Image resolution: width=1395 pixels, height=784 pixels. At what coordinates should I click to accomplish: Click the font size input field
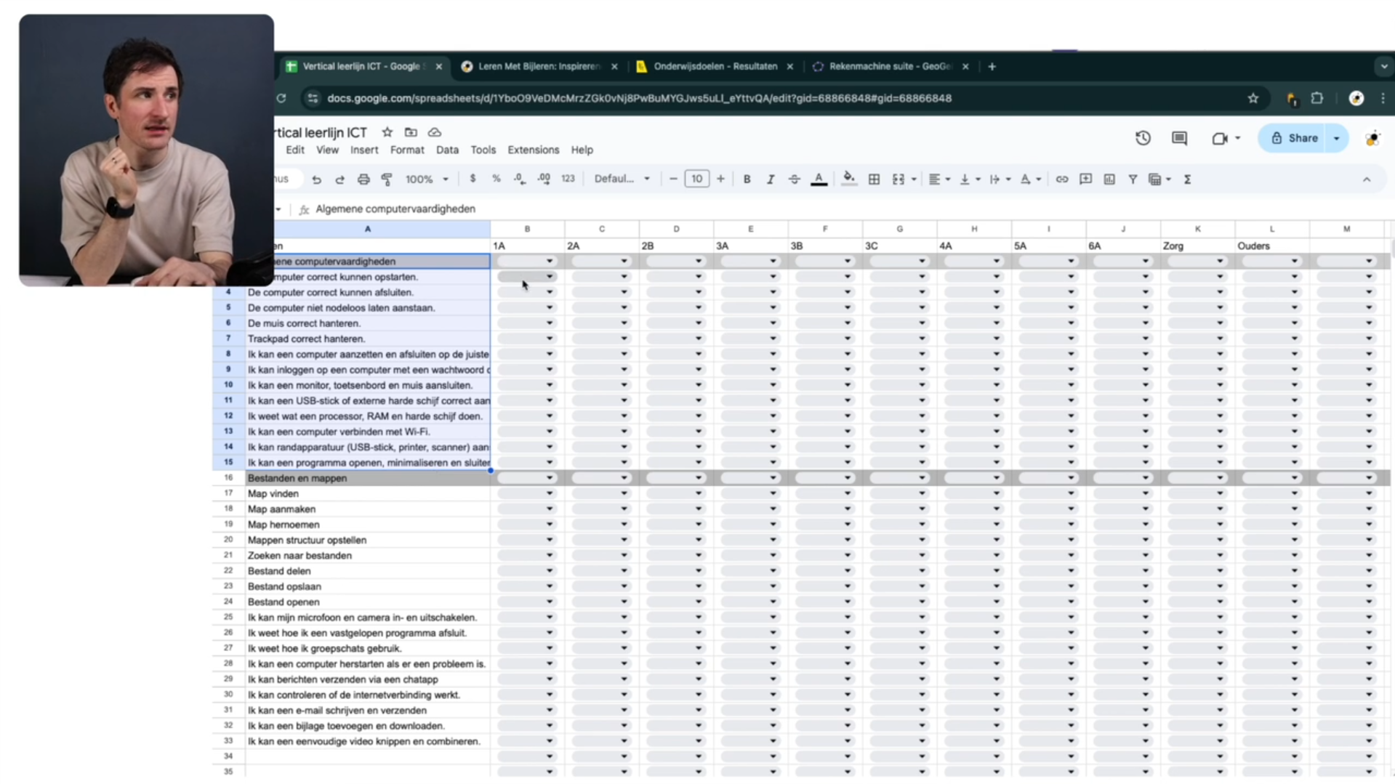tap(696, 179)
